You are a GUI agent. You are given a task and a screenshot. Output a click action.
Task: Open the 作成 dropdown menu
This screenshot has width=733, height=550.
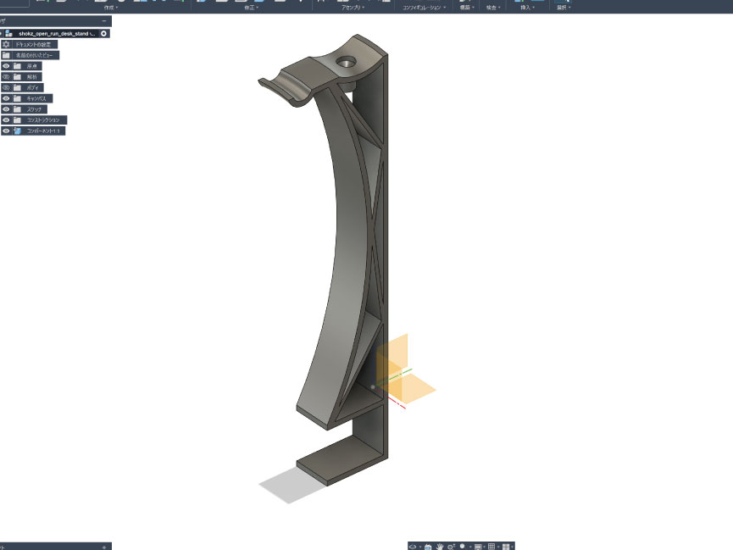click(x=110, y=8)
